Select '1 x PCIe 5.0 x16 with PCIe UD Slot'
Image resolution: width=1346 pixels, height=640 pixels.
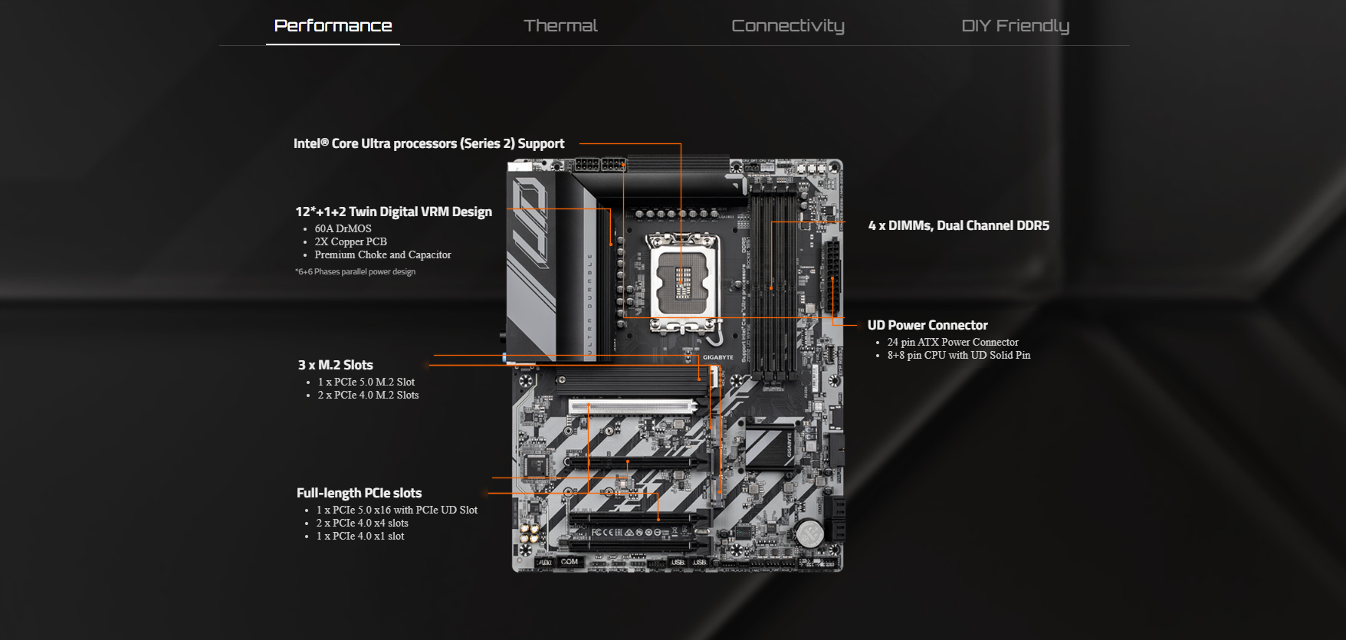point(396,510)
